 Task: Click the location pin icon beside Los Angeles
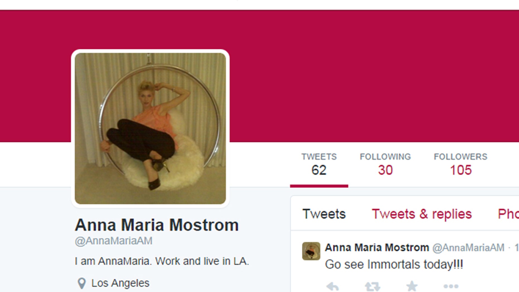tap(81, 283)
